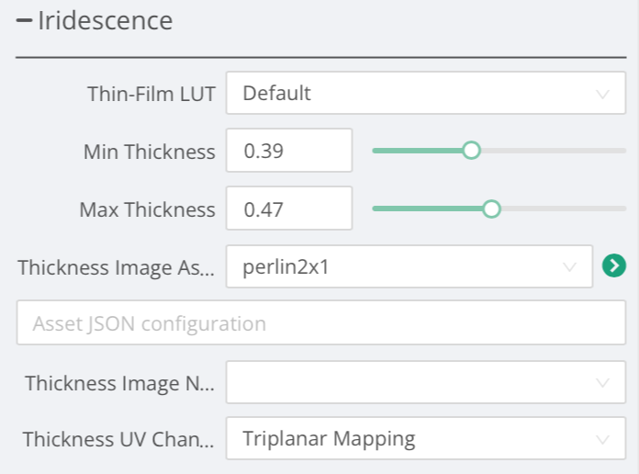Click the Min Thickness label
Image resolution: width=639 pixels, height=474 pixels.
point(149,152)
